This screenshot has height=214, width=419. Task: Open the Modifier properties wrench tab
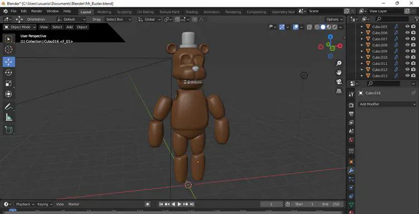coord(351,170)
